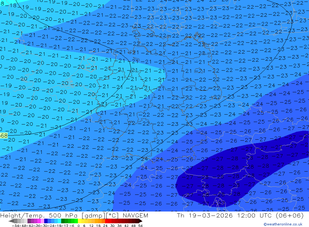The image size is (309, 227).
Task: Click the 568 height contour label
Action: (x=4, y=136)
